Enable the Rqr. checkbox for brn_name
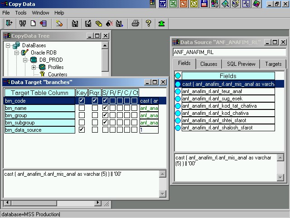The width and height of the screenshot is (290, 218). (95, 108)
